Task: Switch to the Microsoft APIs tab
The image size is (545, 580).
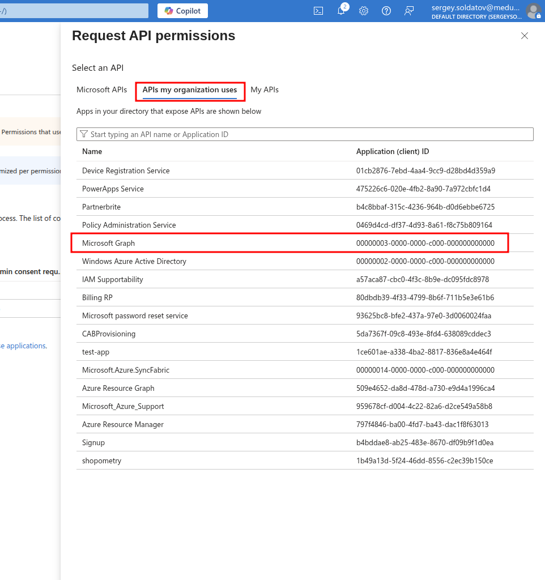Action: pos(101,90)
